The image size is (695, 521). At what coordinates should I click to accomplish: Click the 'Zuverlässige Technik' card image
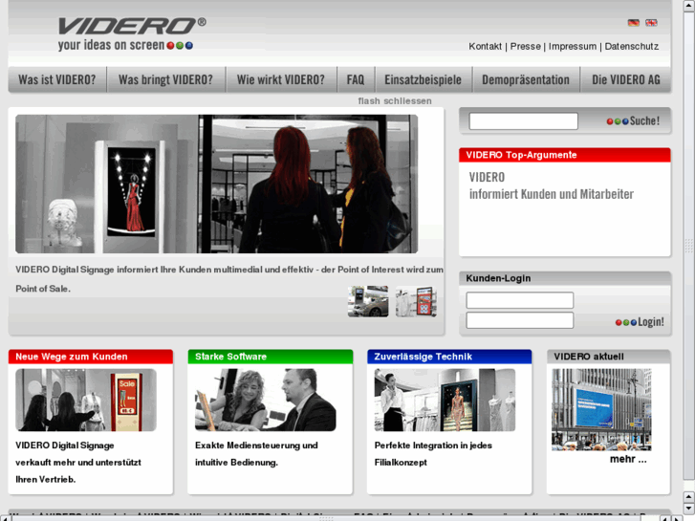[445, 400]
